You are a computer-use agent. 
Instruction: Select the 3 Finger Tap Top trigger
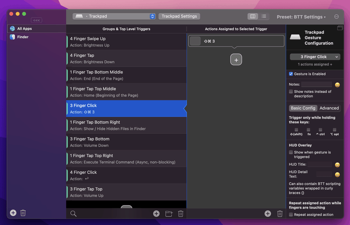click(126, 192)
